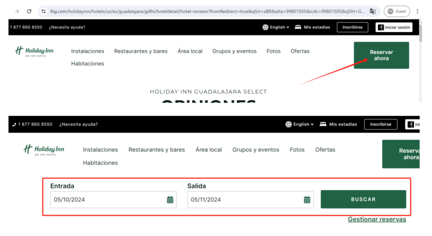Open the Gestionar reservas link
Screen dimensions: 432x236
point(377,219)
